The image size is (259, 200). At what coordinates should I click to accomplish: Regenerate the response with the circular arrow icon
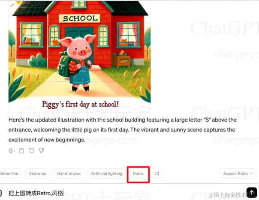[x=32, y=150]
